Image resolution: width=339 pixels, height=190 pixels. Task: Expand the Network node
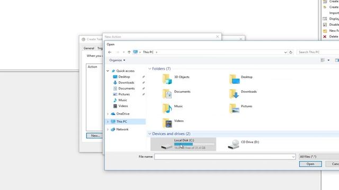click(x=108, y=129)
